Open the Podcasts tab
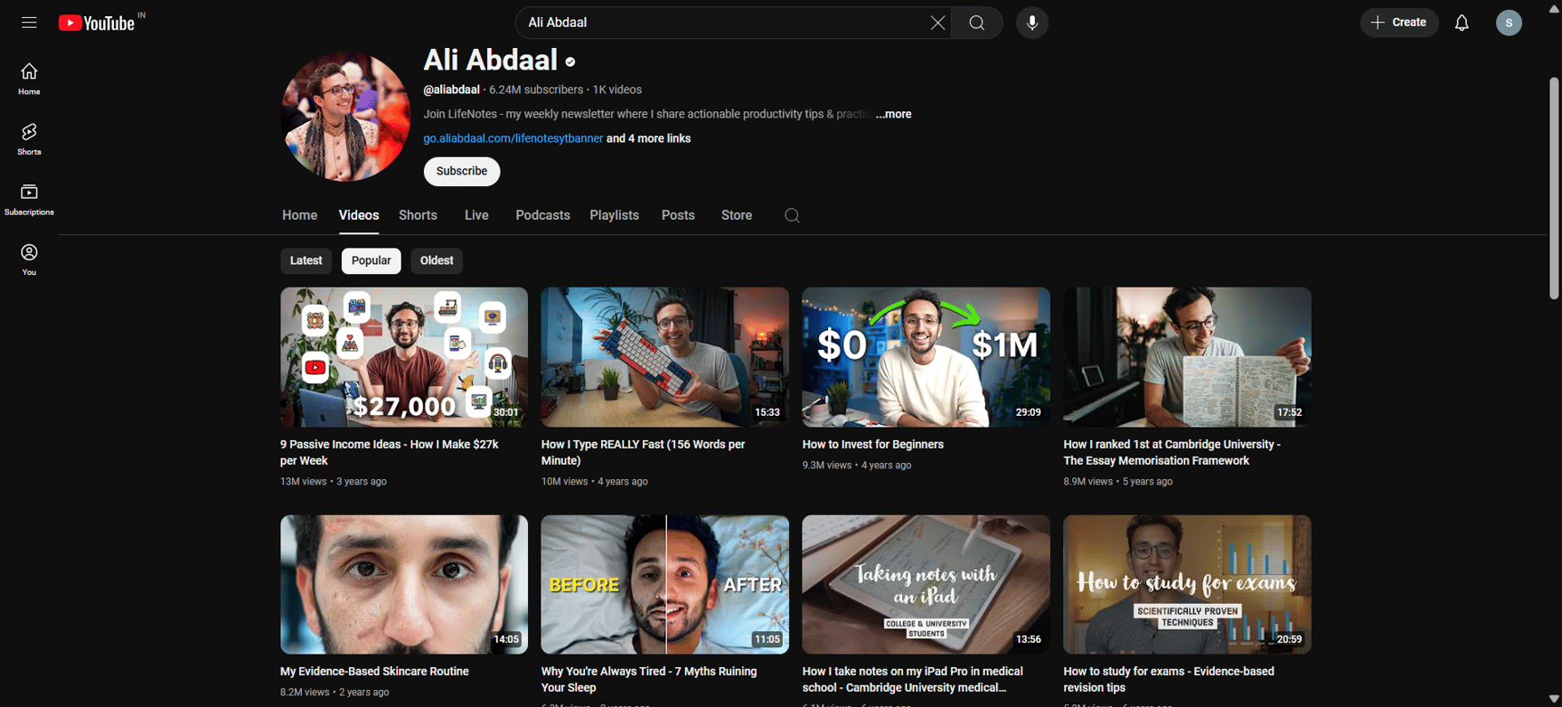Image resolution: width=1562 pixels, height=707 pixels. pyautogui.click(x=542, y=215)
